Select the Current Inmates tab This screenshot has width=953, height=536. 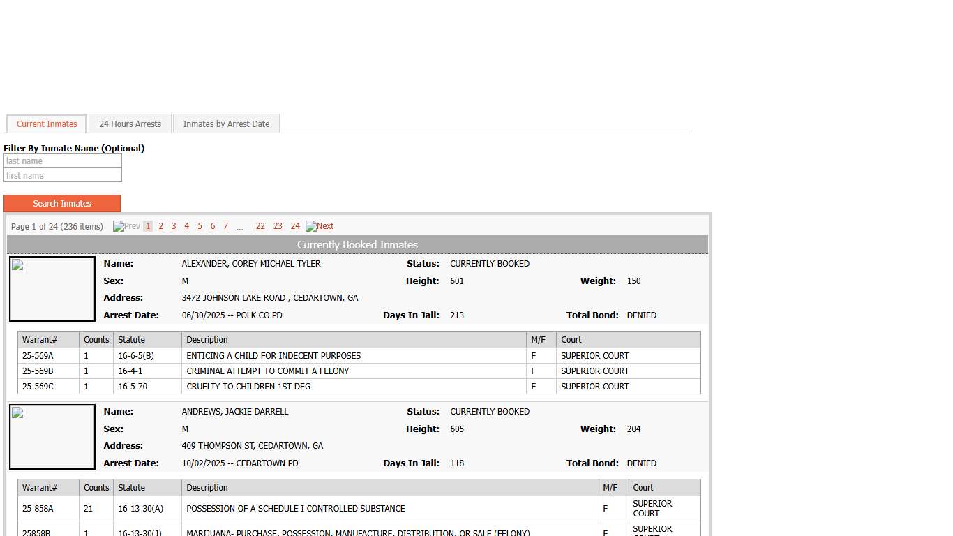pyautogui.click(x=46, y=124)
